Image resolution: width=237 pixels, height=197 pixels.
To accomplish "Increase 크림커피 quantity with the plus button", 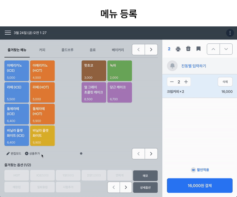I will coord(186,82).
